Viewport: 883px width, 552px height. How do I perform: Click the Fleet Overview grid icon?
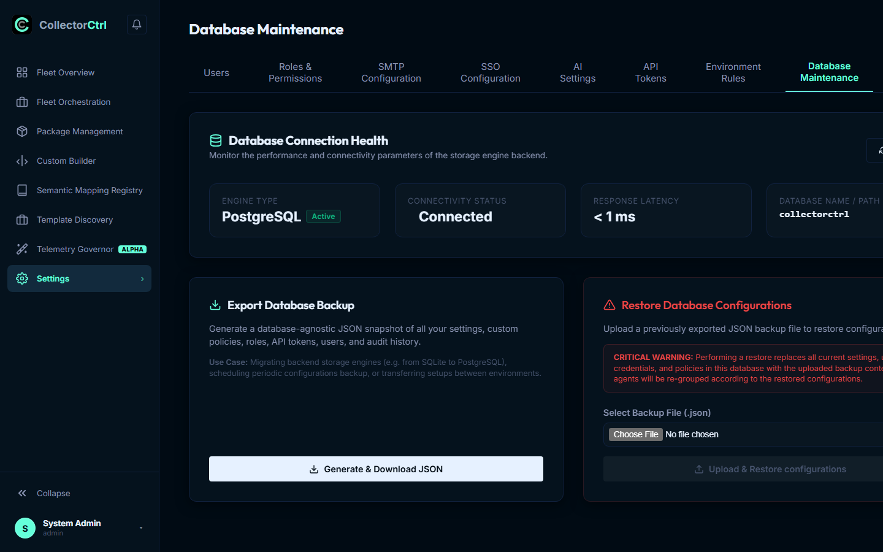[22, 72]
